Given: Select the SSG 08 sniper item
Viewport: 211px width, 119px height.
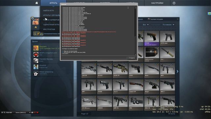Looking at the screenshot, I should (x=89, y=71).
